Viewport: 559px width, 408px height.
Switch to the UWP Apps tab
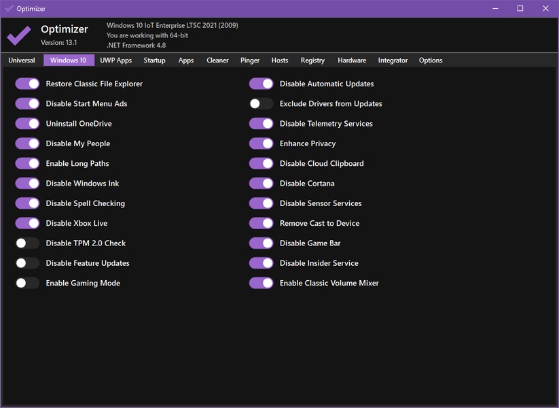pyautogui.click(x=115, y=61)
